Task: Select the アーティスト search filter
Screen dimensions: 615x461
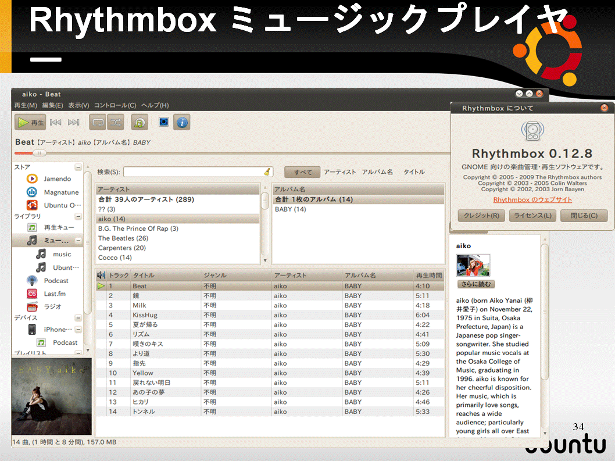Action: click(339, 172)
